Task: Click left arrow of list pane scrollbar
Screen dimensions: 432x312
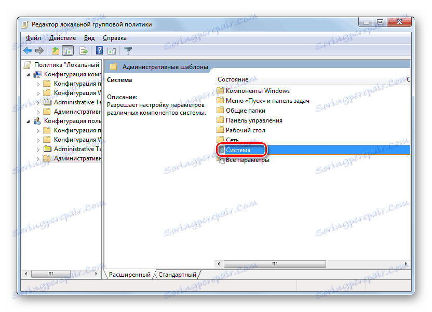Action: [x=219, y=264]
